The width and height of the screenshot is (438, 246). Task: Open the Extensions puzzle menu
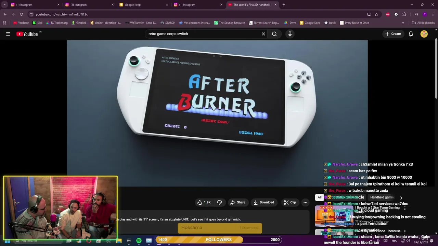coord(404,14)
